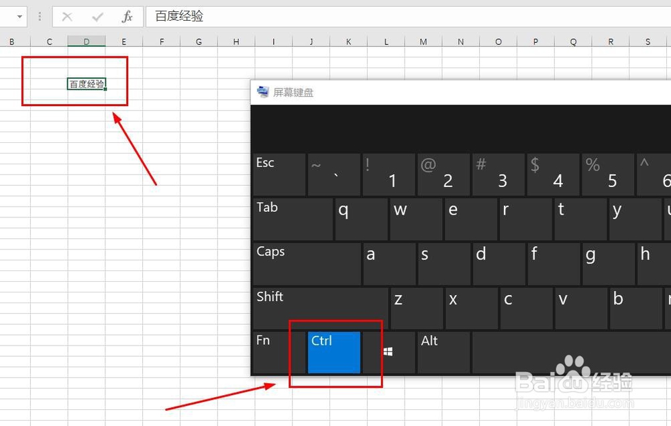Tap the Tab key on screen keyboard

293,219
